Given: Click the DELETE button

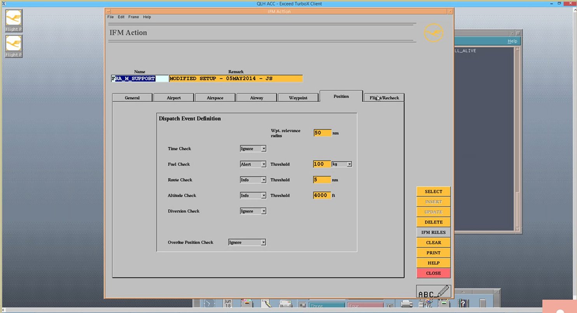Looking at the screenshot, I should click(x=434, y=222).
